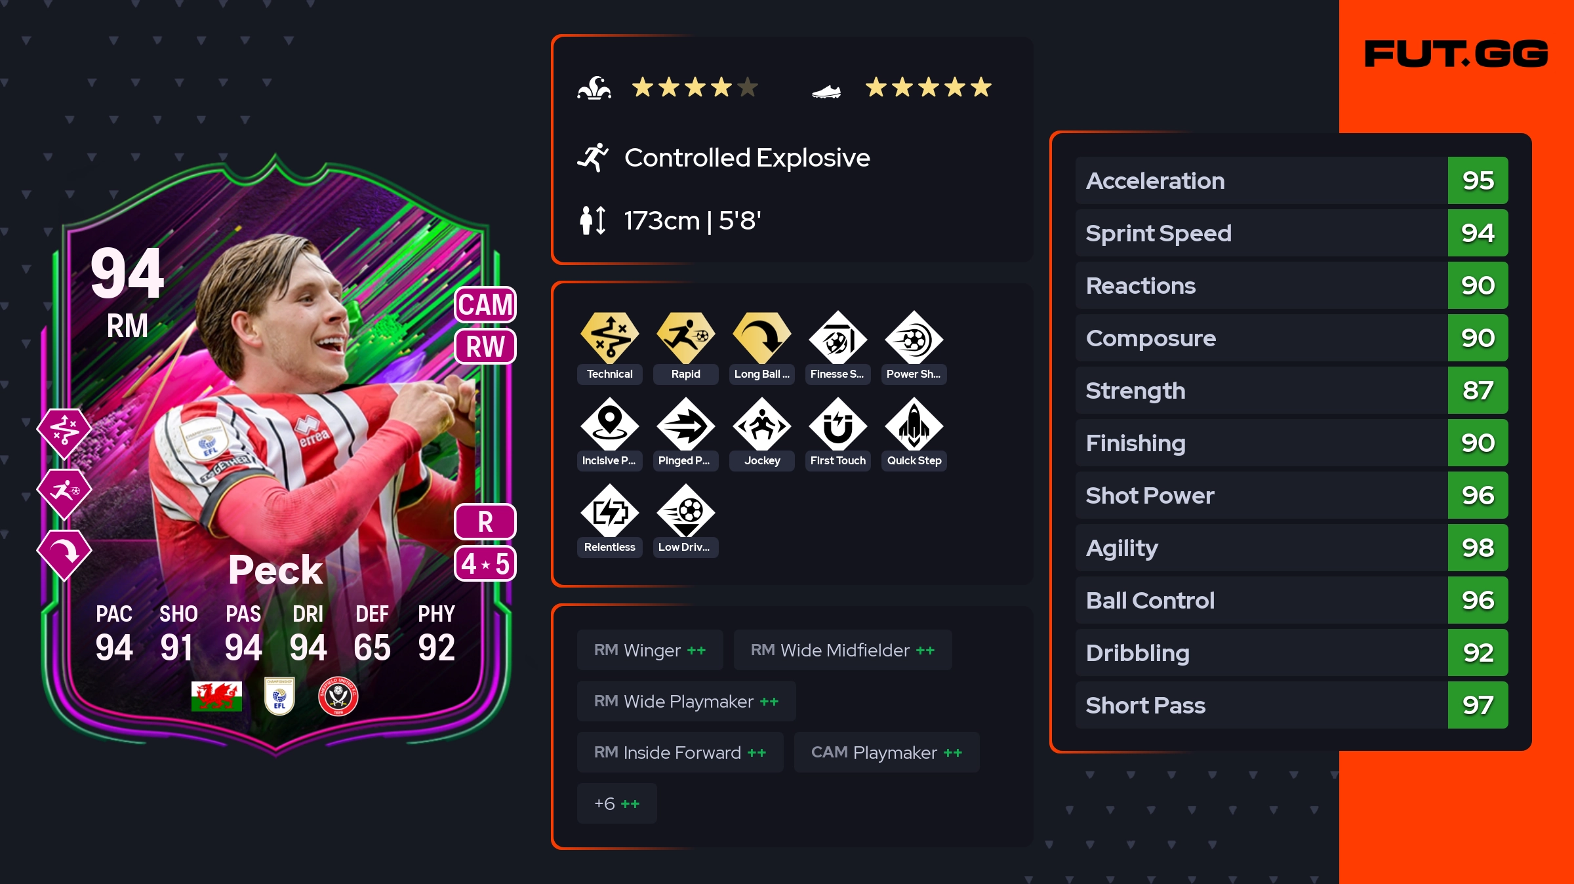The image size is (1574, 884).
Task: Click the CAM alternate position badge
Action: click(485, 305)
